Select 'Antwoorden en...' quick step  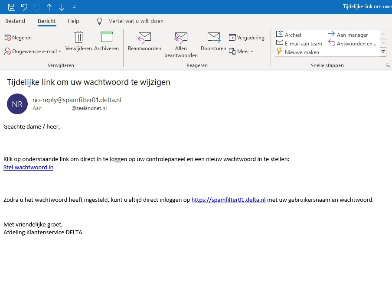tap(352, 43)
